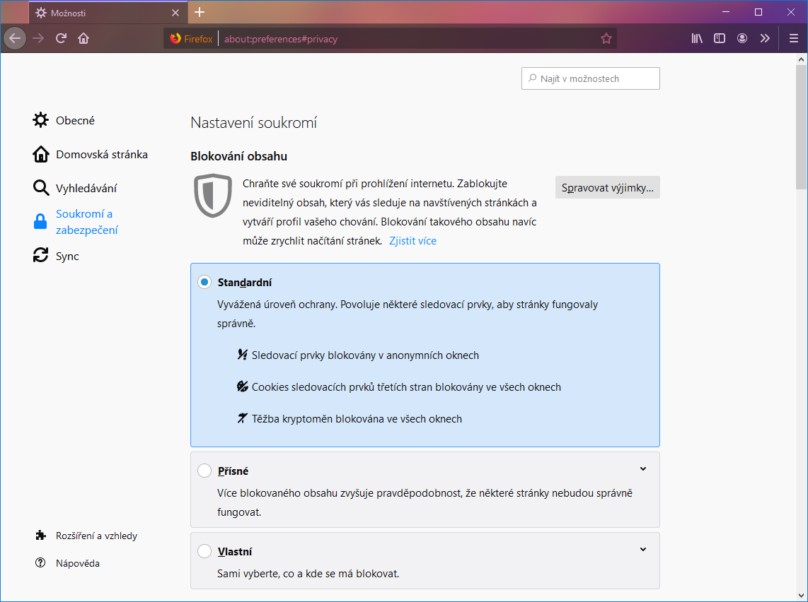Image resolution: width=808 pixels, height=602 pixels.
Task: Select the Domovská stránka section
Action: tap(101, 154)
